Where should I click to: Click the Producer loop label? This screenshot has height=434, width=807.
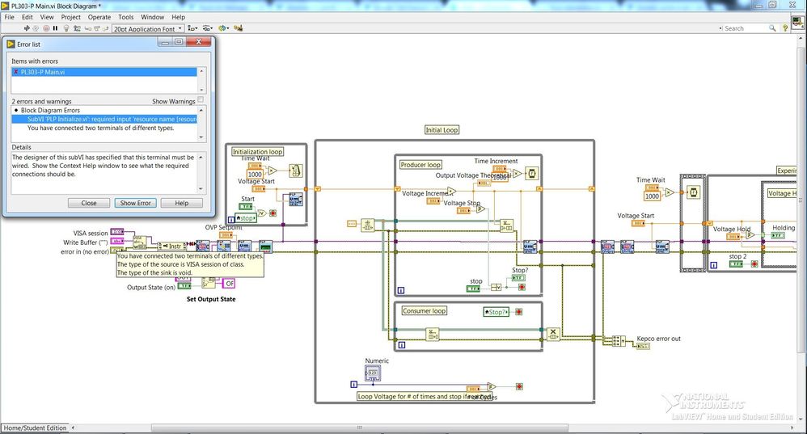(420, 165)
